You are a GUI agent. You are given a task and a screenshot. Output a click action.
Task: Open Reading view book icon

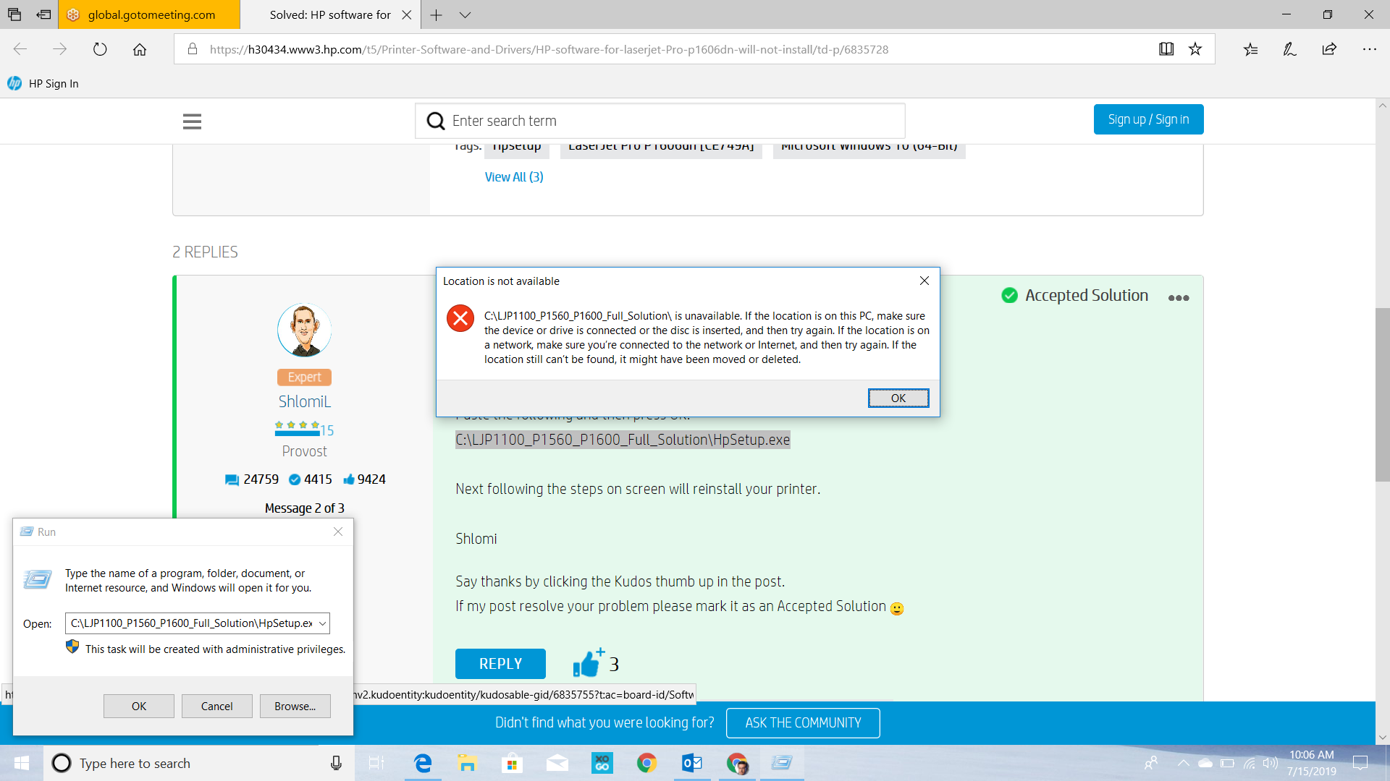pyautogui.click(x=1166, y=49)
